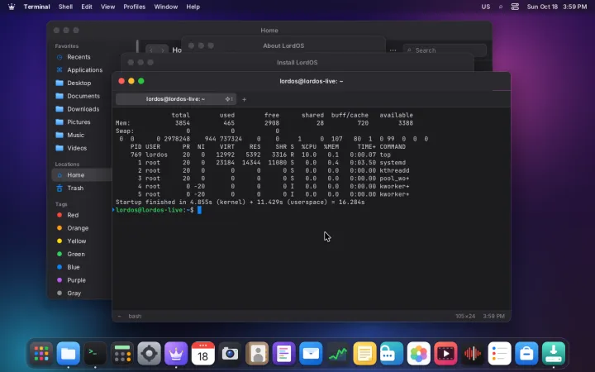Add a new terminal tab with plus
The width and height of the screenshot is (595, 372).
tap(244, 99)
